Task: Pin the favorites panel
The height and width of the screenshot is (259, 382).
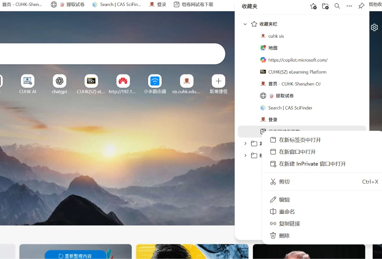Action: pos(361,6)
